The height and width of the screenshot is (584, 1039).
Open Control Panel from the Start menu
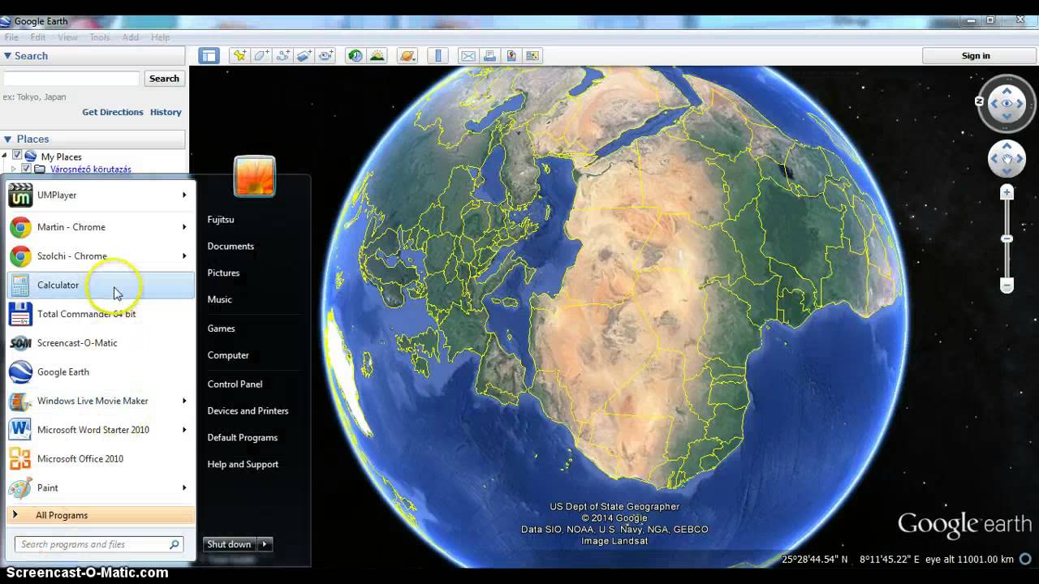click(235, 384)
